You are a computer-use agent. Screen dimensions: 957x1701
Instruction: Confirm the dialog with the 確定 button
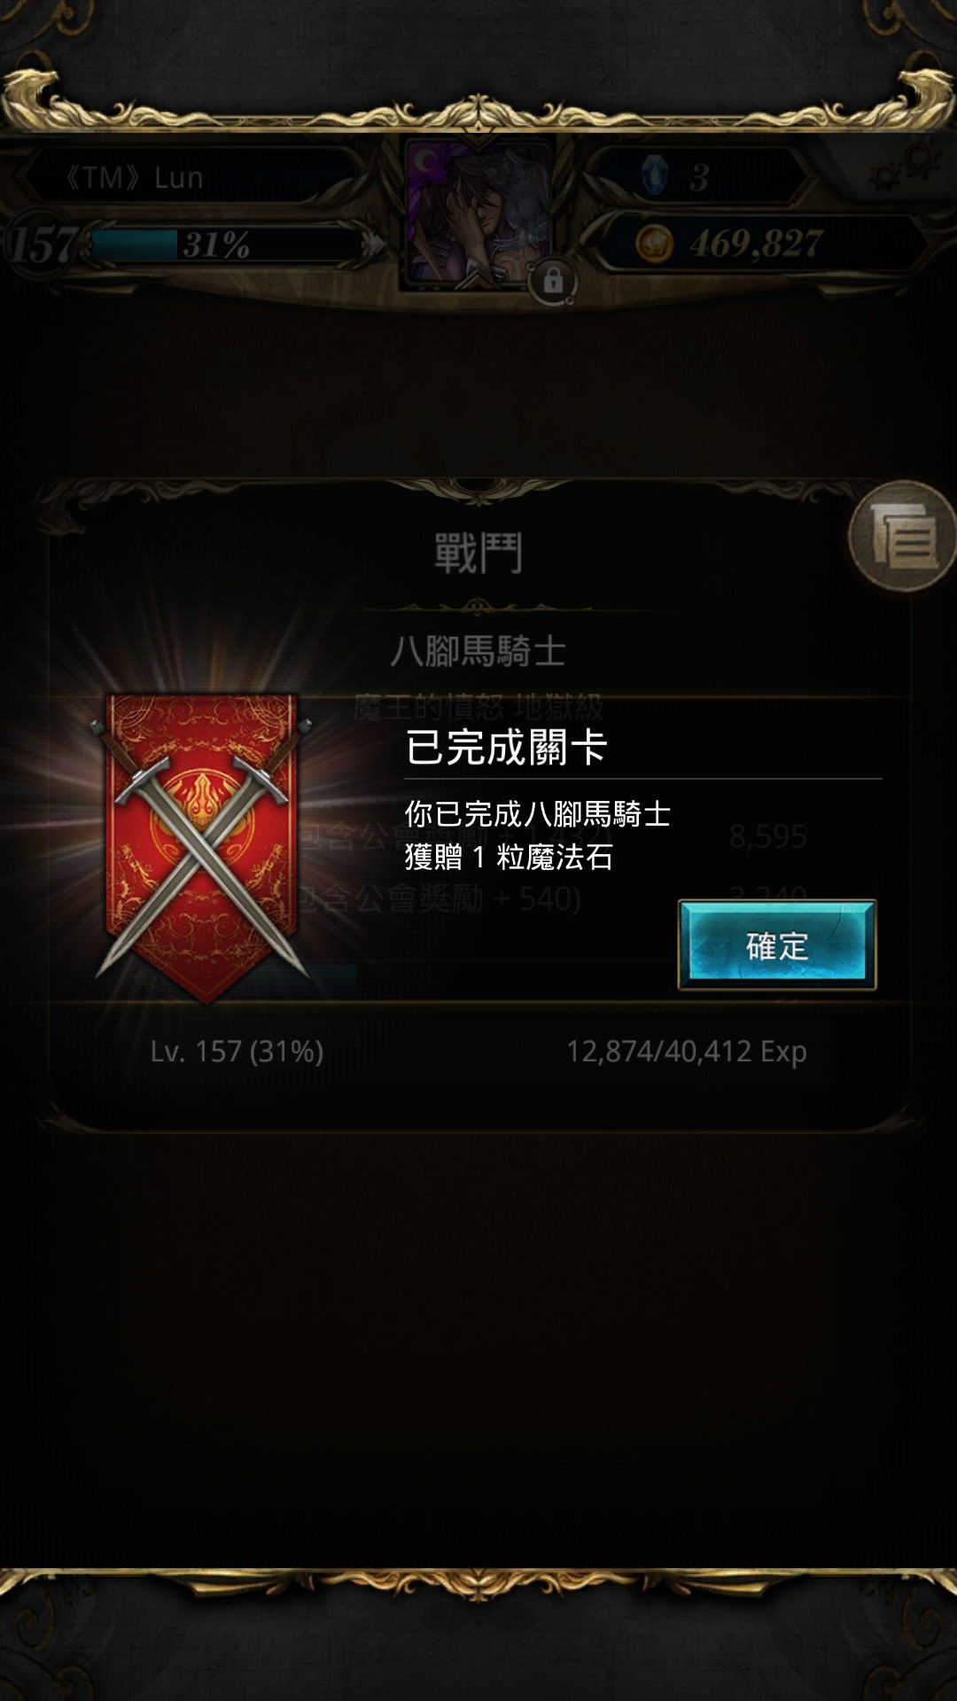coord(777,944)
